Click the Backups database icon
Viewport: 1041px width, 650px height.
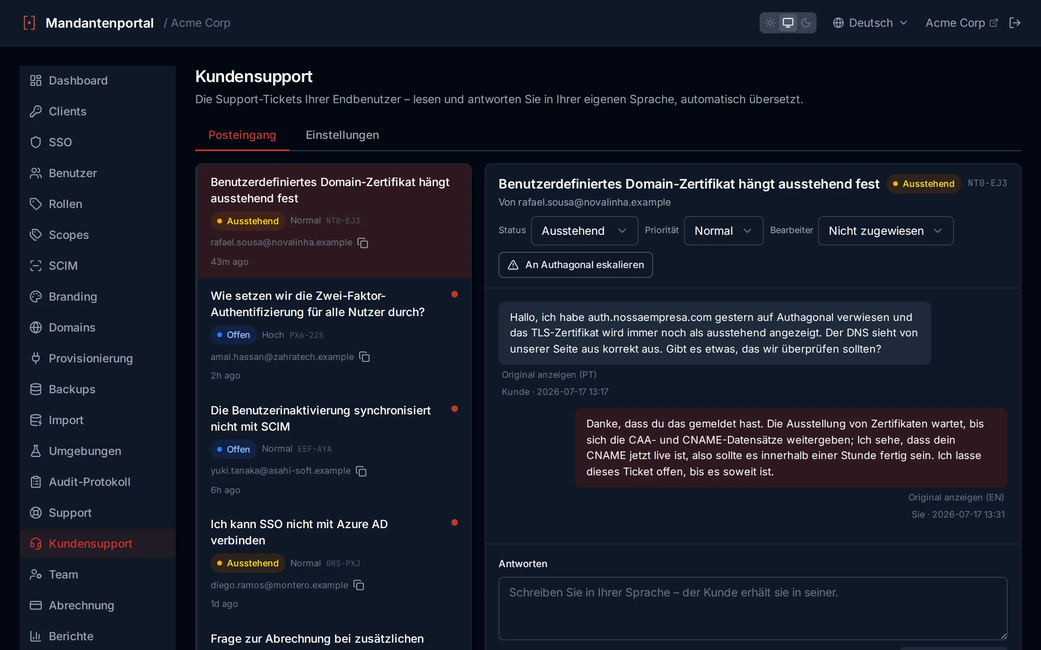click(36, 389)
